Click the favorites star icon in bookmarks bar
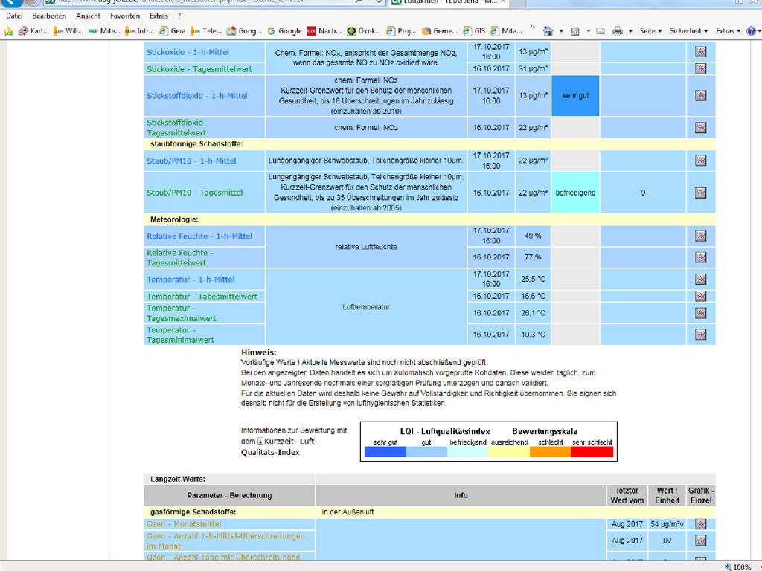762x571 pixels. pyautogui.click(x=8, y=31)
